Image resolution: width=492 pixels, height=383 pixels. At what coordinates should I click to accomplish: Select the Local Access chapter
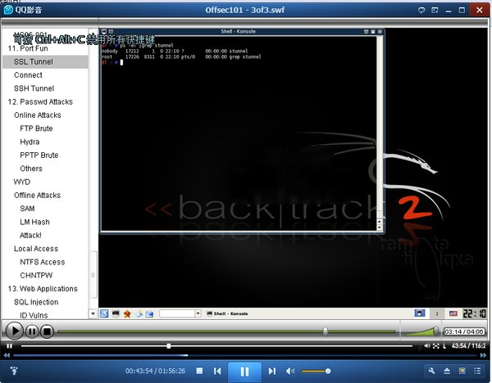(x=36, y=249)
